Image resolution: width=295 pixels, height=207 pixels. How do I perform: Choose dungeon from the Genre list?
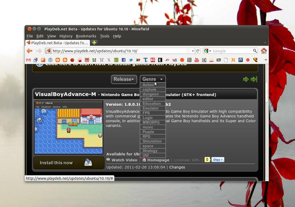153,94
